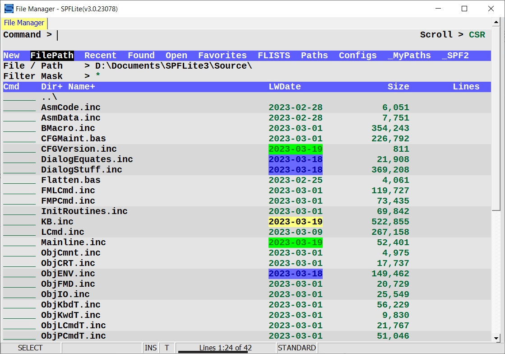Toggle the INS insert mode indicator

click(x=151, y=348)
